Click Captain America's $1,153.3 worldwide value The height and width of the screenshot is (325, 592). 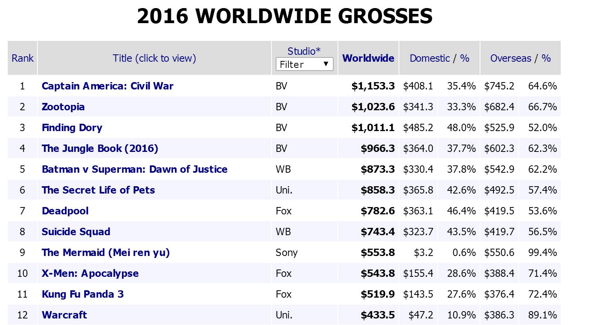pyautogui.click(x=373, y=86)
